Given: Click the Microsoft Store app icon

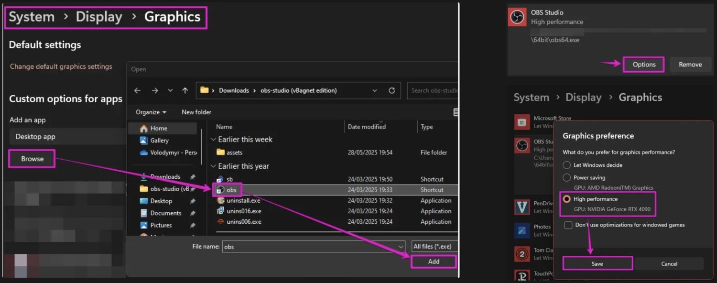Looking at the screenshot, I should coord(522,122).
